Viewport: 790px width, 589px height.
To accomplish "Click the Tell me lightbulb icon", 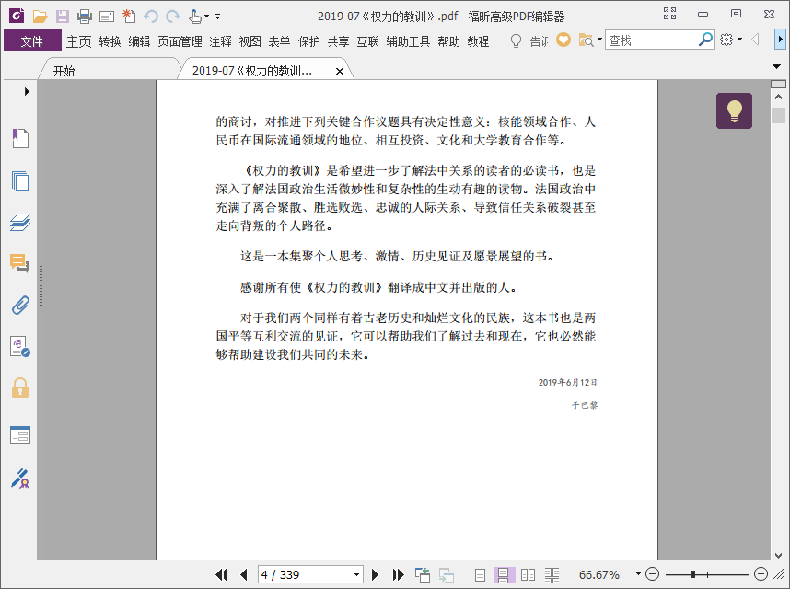I will tap(516, 40).
